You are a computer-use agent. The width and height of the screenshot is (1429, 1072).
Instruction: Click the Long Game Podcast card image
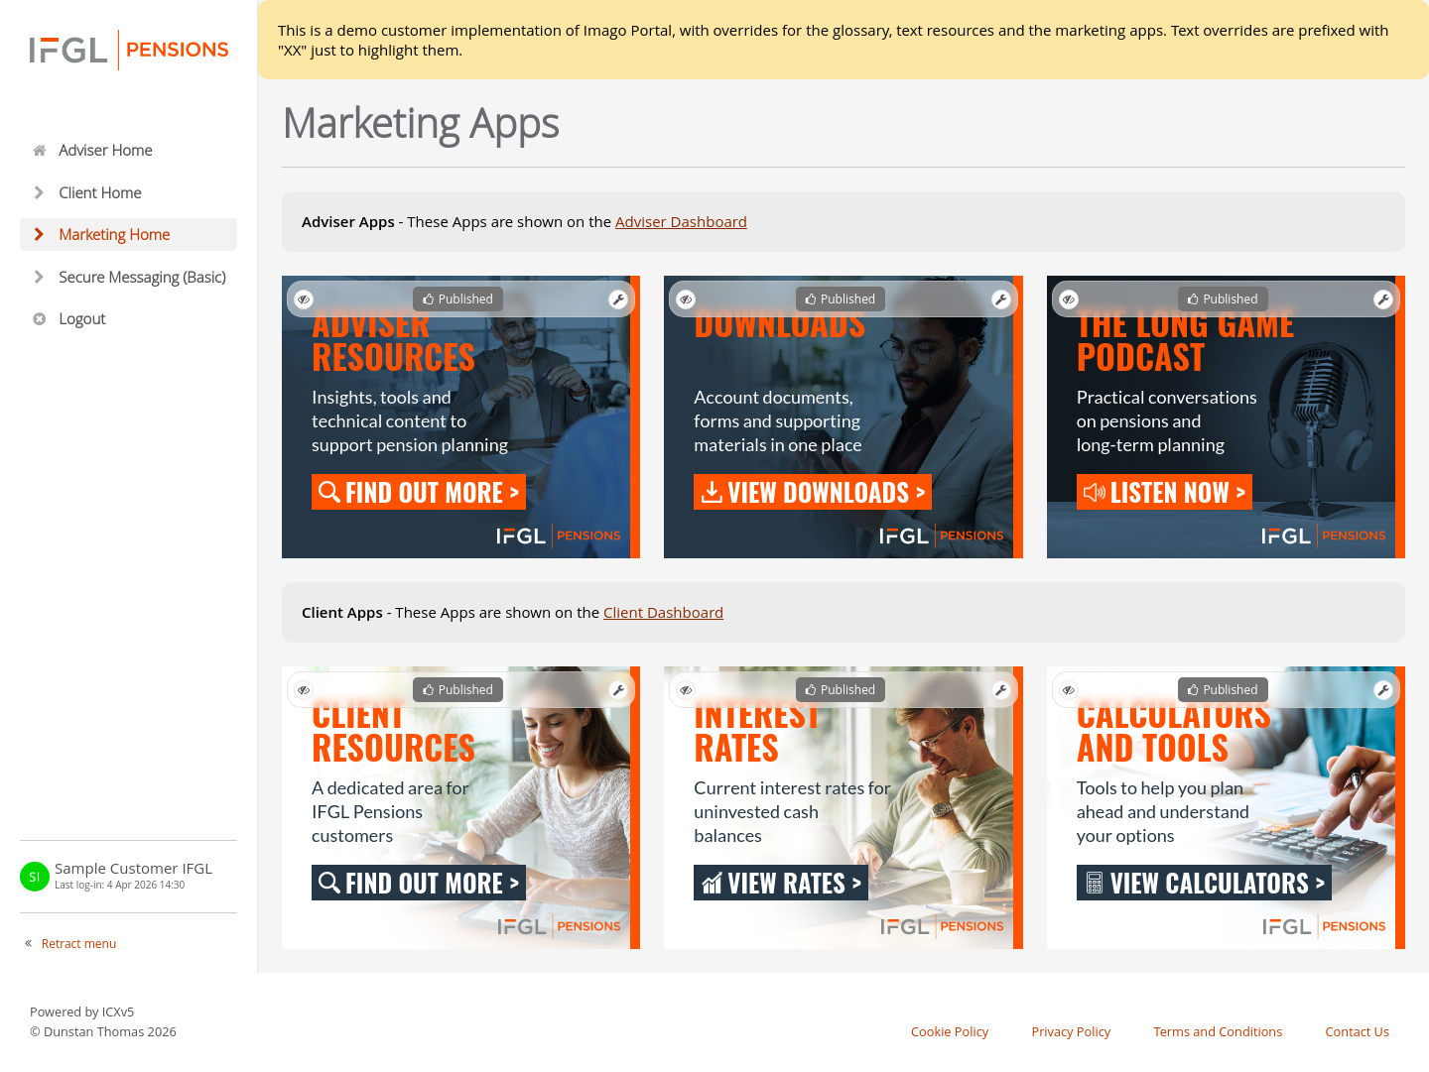pyautogui.click(x=1226, y=417)
